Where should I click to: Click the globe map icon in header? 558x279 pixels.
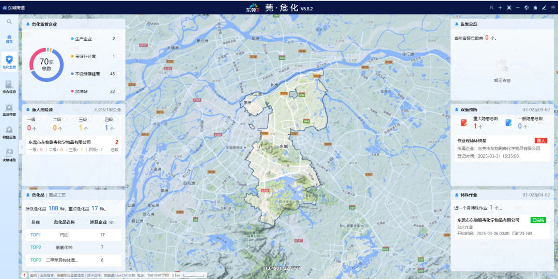point(526,7)
